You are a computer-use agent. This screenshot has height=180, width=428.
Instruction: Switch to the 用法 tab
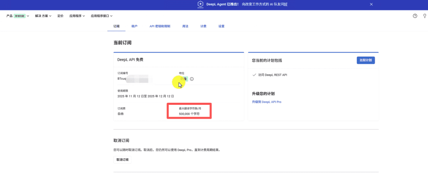click(x=185, y=26)
